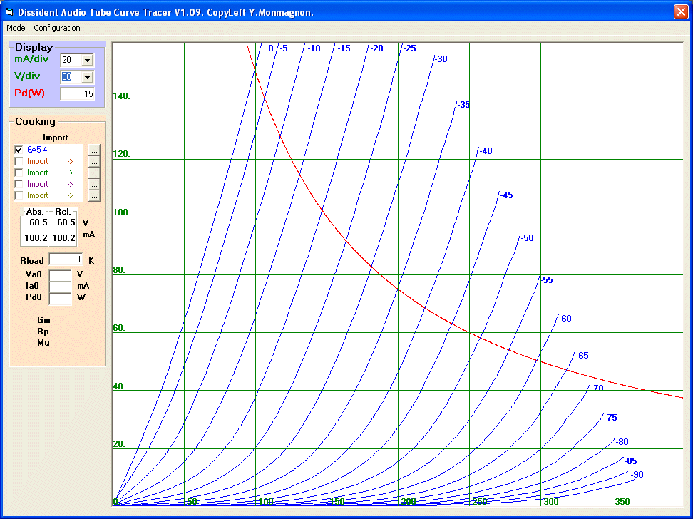The height and width of the screenshot is (519, 693).
Task: Click the -5 curve label
Action: click(x=284, y=48)
